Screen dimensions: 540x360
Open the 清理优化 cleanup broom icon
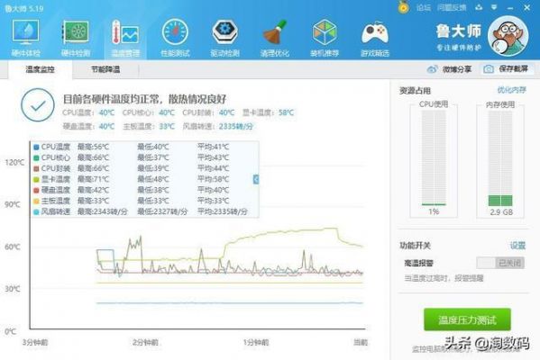(x=275, y=38)
